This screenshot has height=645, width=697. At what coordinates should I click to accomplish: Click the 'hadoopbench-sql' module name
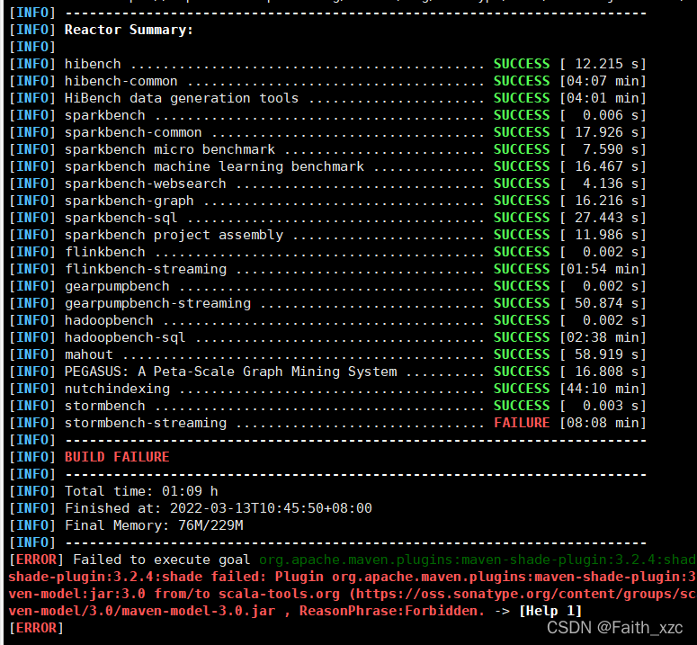click(125, 338)
